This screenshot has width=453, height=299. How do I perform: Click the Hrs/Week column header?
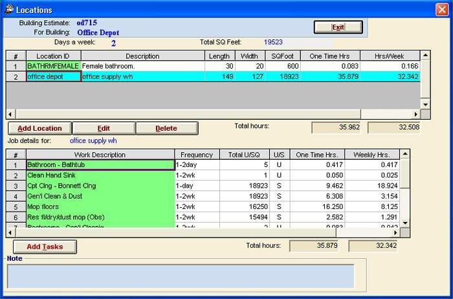pyautogui.click(x=390, y=56)
